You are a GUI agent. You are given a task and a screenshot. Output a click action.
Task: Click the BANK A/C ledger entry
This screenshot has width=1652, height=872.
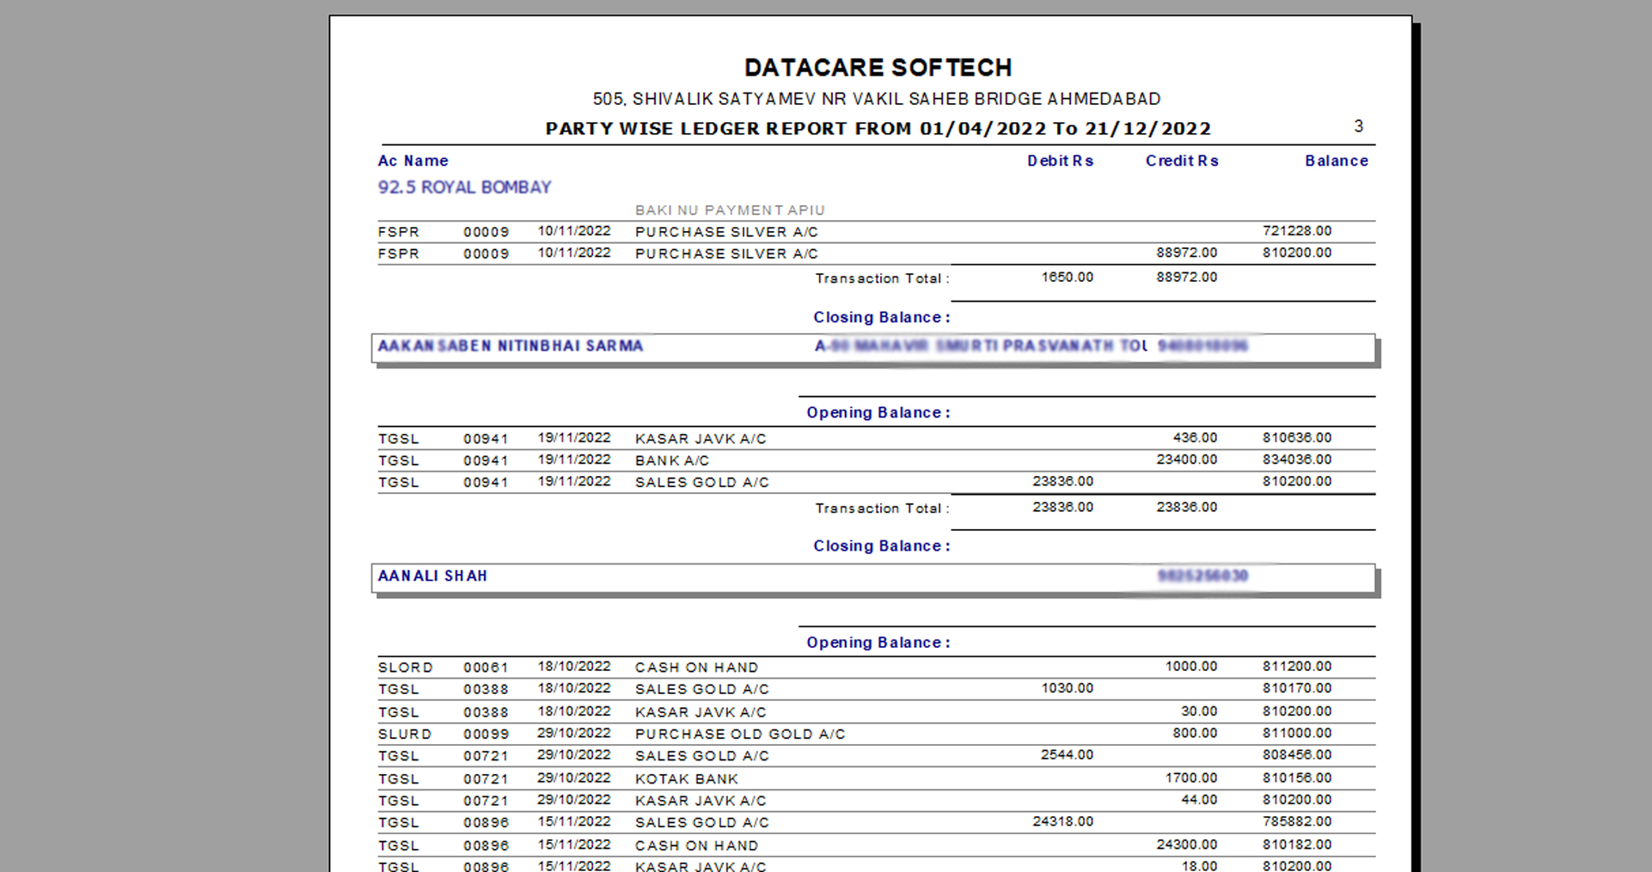click(672, 460)
